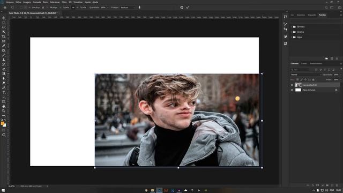Select the Eraser tool

coord(4,69)
